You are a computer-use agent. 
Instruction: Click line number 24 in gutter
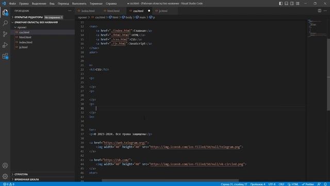click(x=82, y=78)
